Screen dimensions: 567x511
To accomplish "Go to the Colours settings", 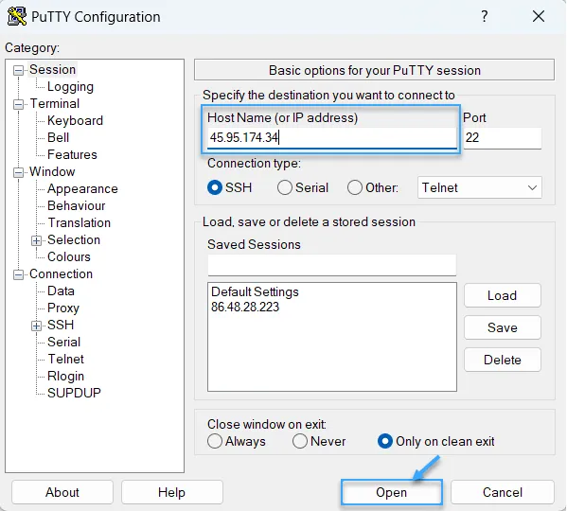I will tap(69, 256).
